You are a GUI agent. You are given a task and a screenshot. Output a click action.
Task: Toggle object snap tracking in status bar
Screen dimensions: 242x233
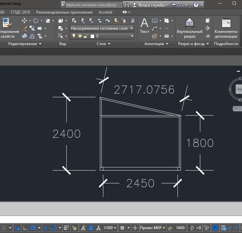click(46, 228)
